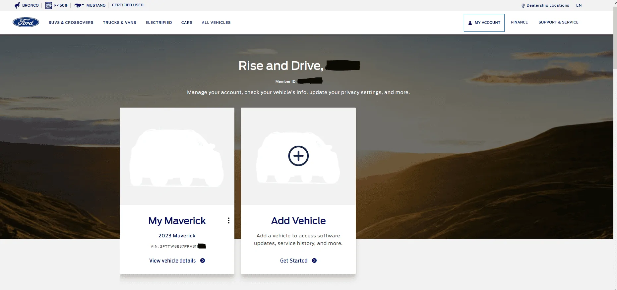
Task: Click the My Maverick vehicle silhouette image
Action: click(177, 158)
